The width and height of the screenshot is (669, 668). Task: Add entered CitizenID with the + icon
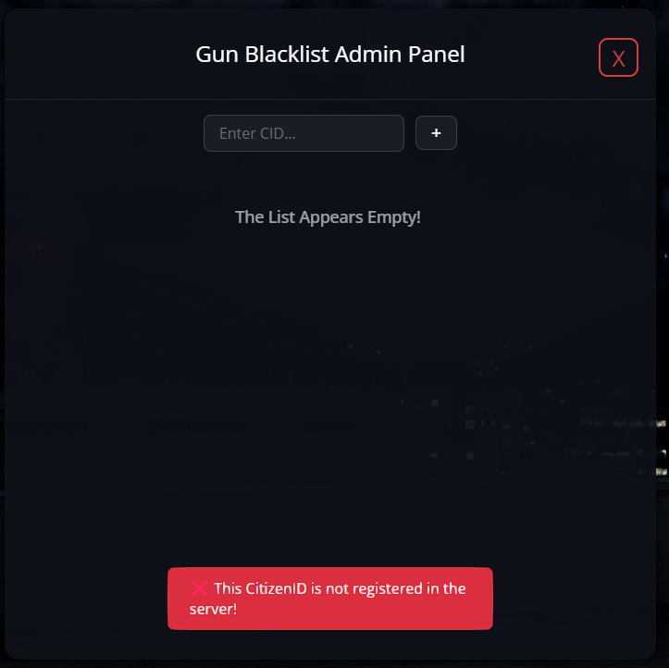pyautogui.click(x=436, y=132)
